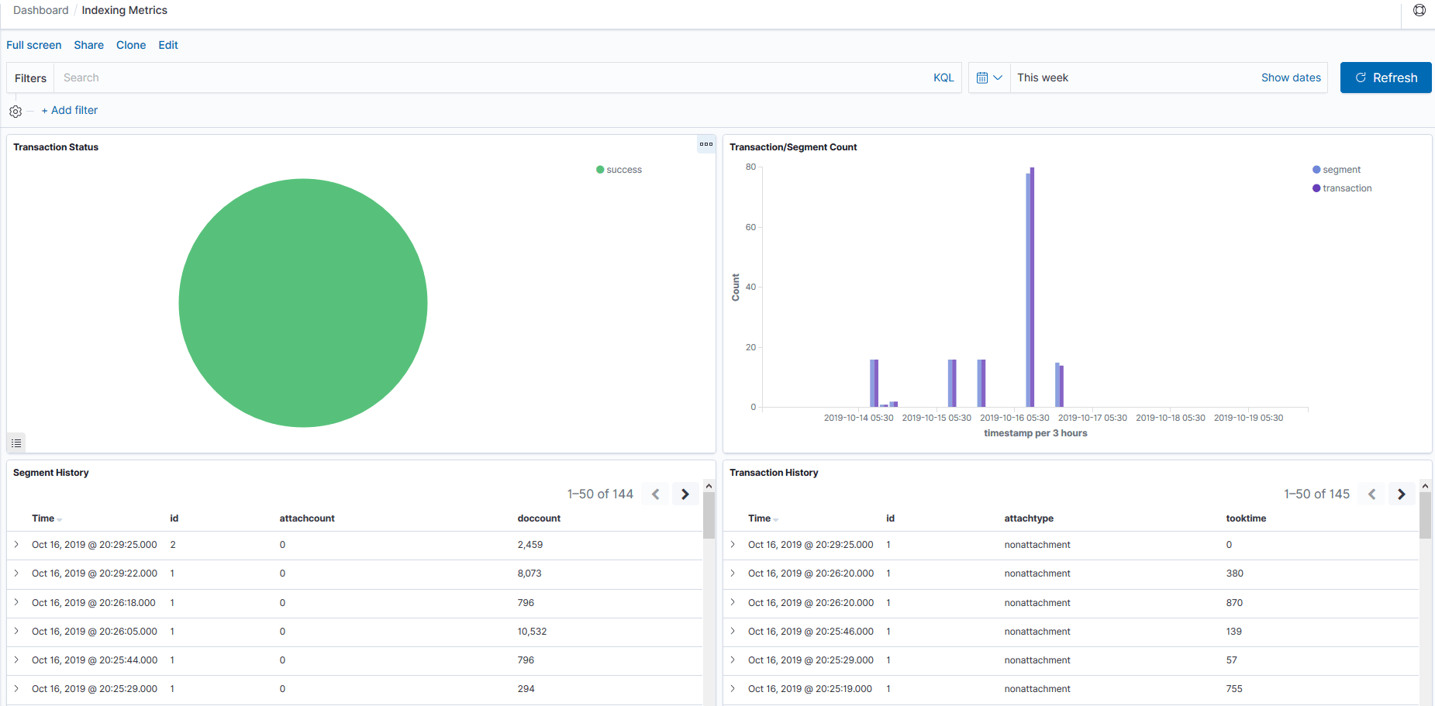Image resolution: width=1435 pixels, height=706 pixels.
Task: Click the previous page arrow in Segment History
Action: pos(655,494)
